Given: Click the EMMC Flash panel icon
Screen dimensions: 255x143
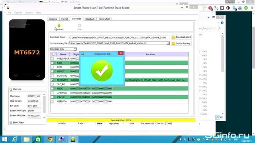Looking at the screenshot, I should click(x=11, y=123).
